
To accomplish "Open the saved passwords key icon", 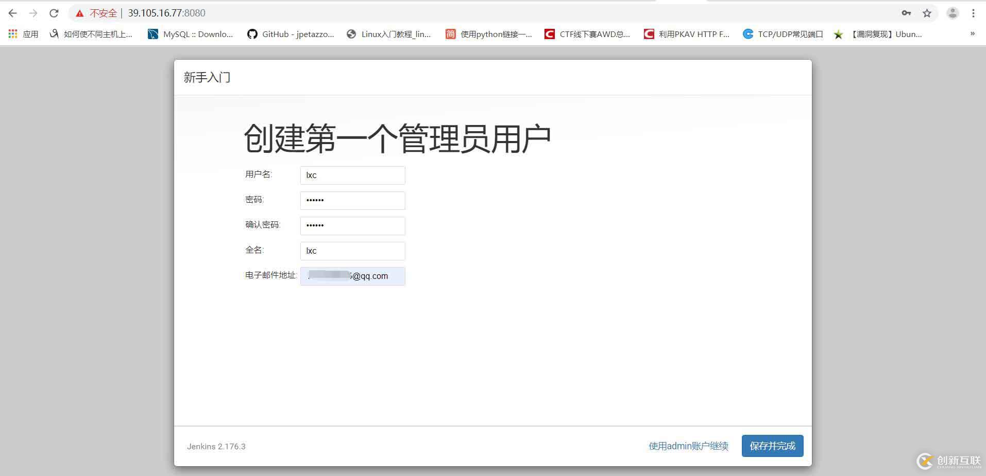I will coord(906,13).
